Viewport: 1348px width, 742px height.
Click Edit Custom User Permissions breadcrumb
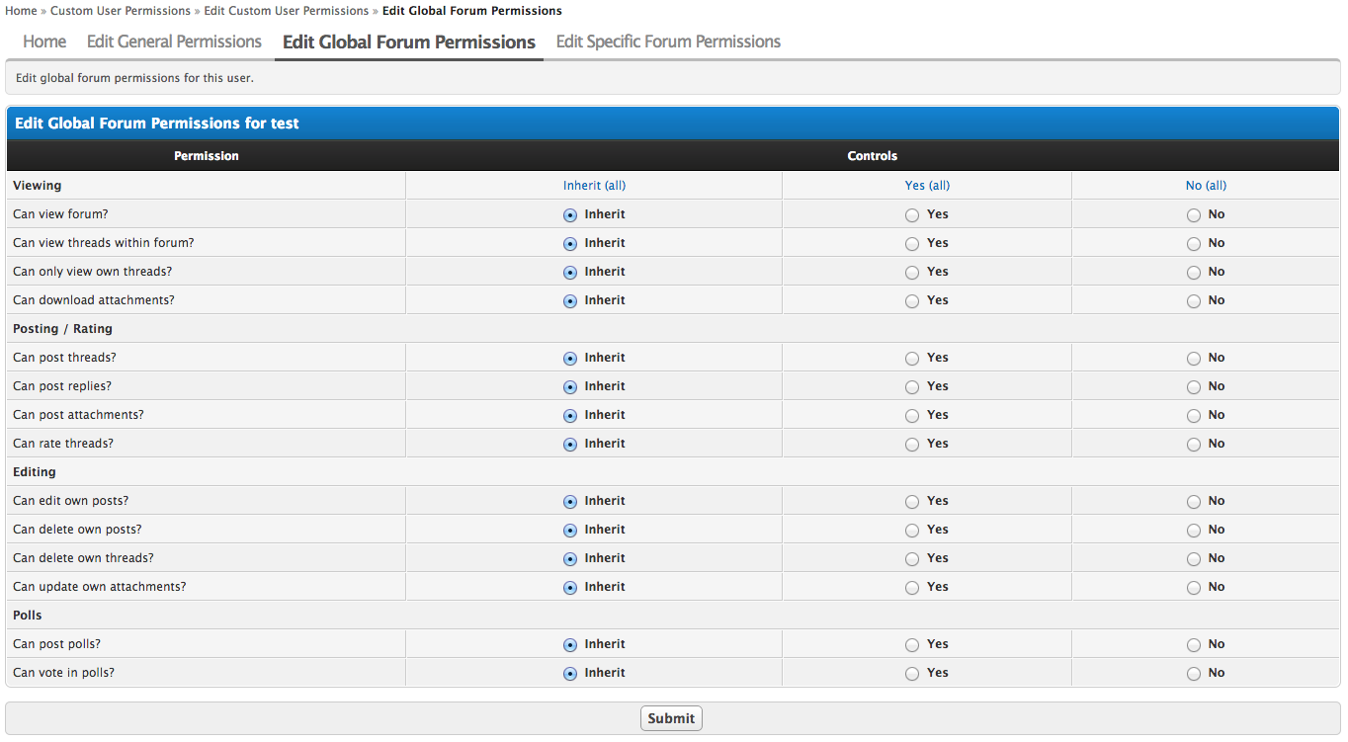tap(286, 11)
